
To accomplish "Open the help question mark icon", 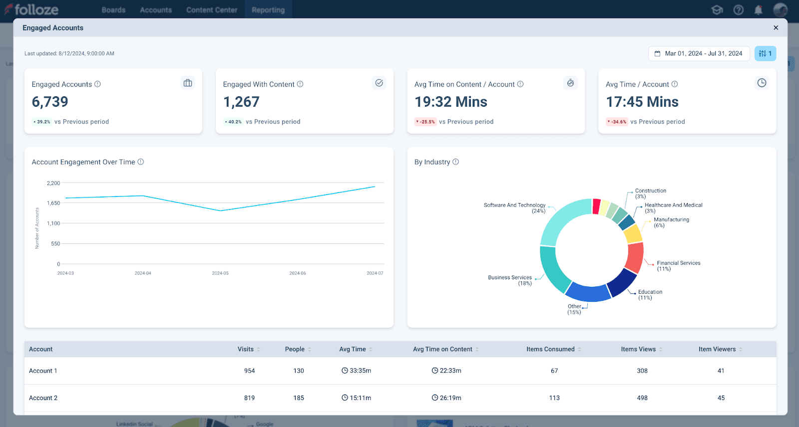I will (x=739, y=10).
